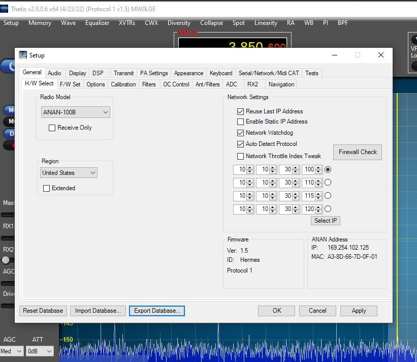Open the F/W Set sub-tab

click(x=70, y=84)
